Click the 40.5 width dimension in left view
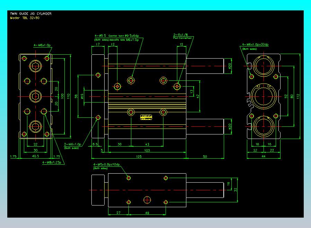 click(x=35, y=157)
